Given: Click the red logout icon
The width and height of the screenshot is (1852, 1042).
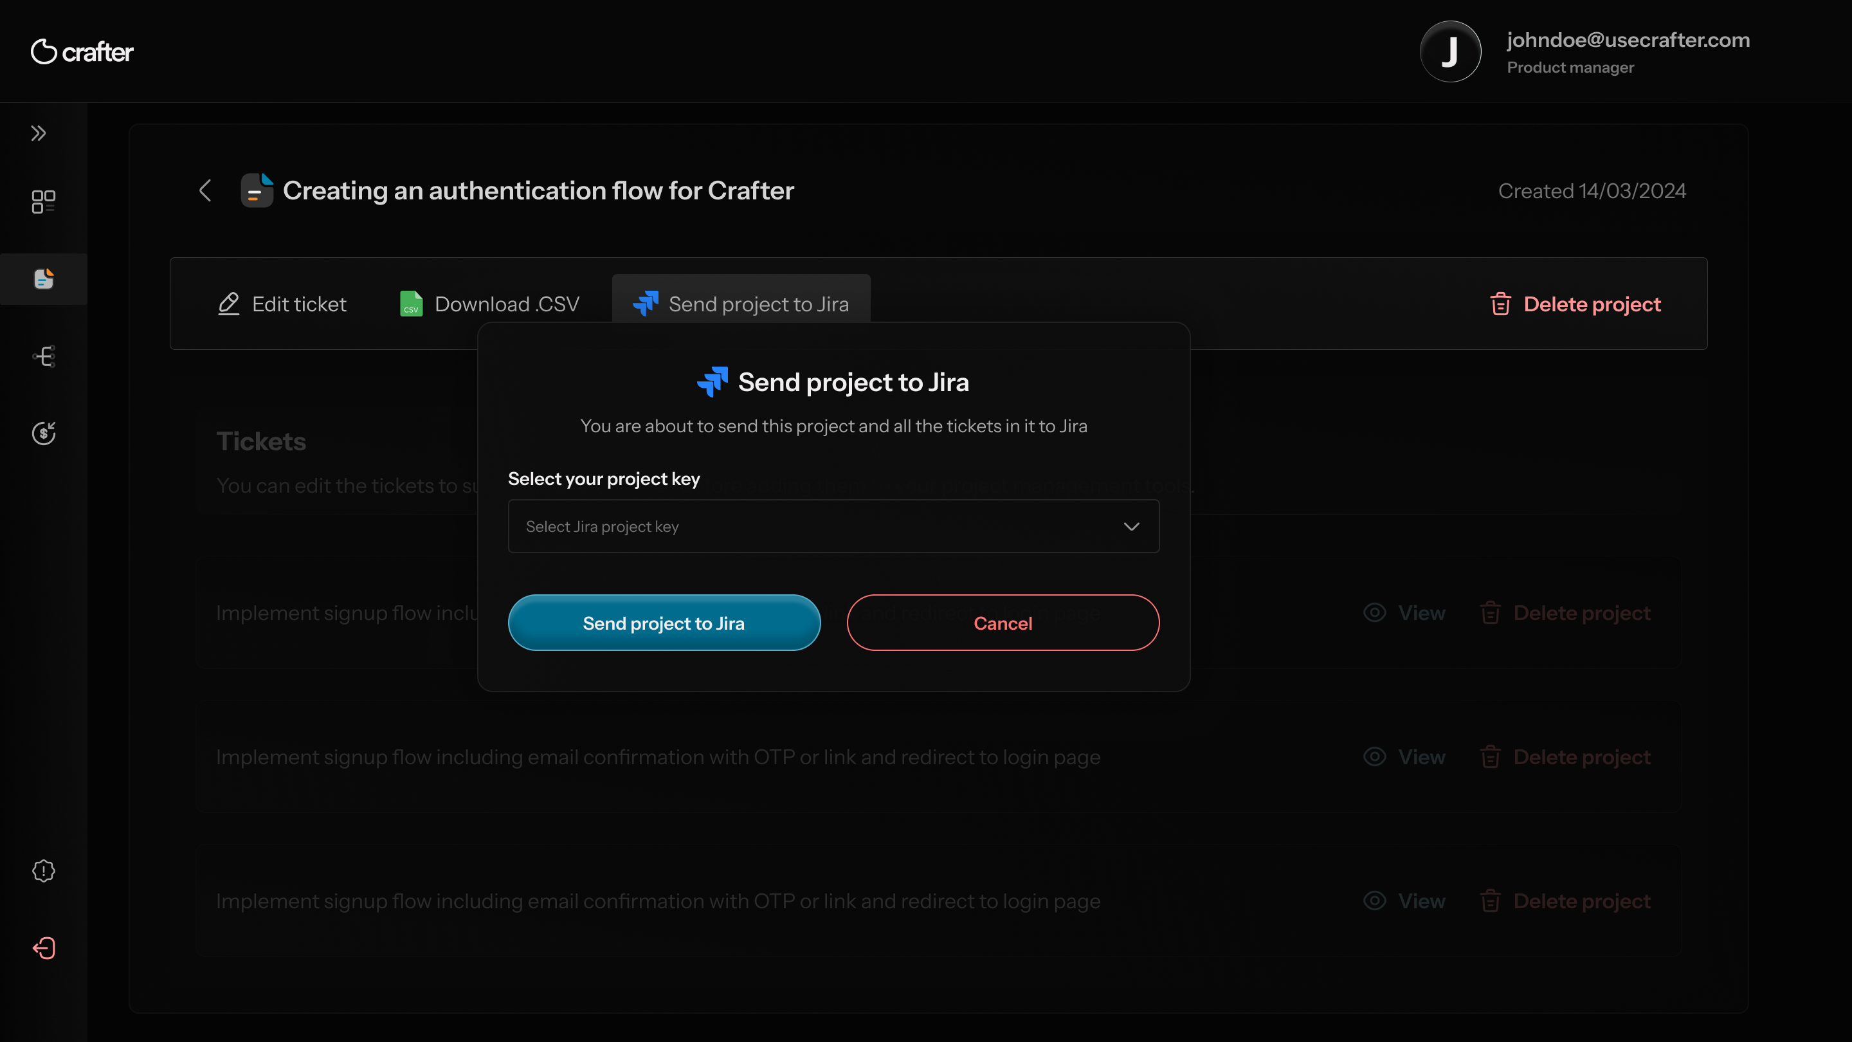Looking at the screenshot, I should (43, 948).
